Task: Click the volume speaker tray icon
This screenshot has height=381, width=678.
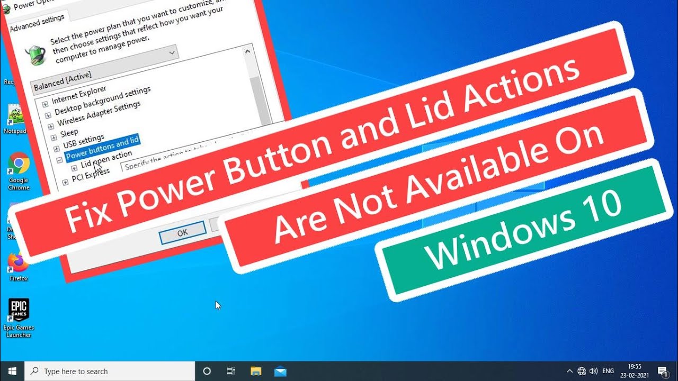Action: click(x=594, y=371)
